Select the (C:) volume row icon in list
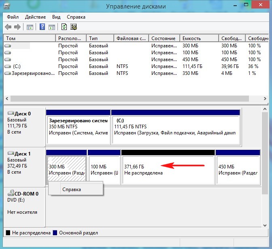The width and height of the screenshot is (272, 249). tap(8, 66)
